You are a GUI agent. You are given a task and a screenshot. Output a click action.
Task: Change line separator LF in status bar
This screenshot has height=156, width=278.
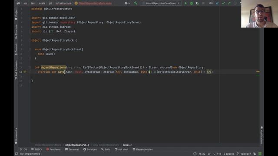tap(209, 154)
